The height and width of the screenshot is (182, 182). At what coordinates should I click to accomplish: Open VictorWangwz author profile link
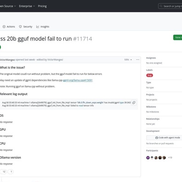[7, 60]
